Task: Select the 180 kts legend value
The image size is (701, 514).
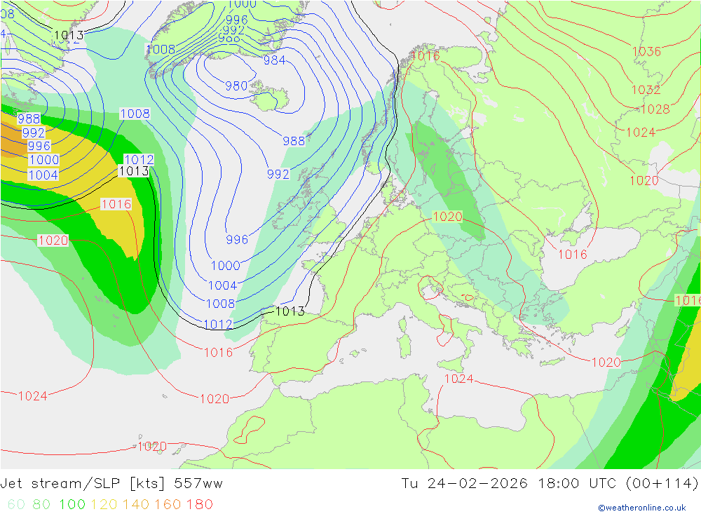Action: [x=199, y=504]
